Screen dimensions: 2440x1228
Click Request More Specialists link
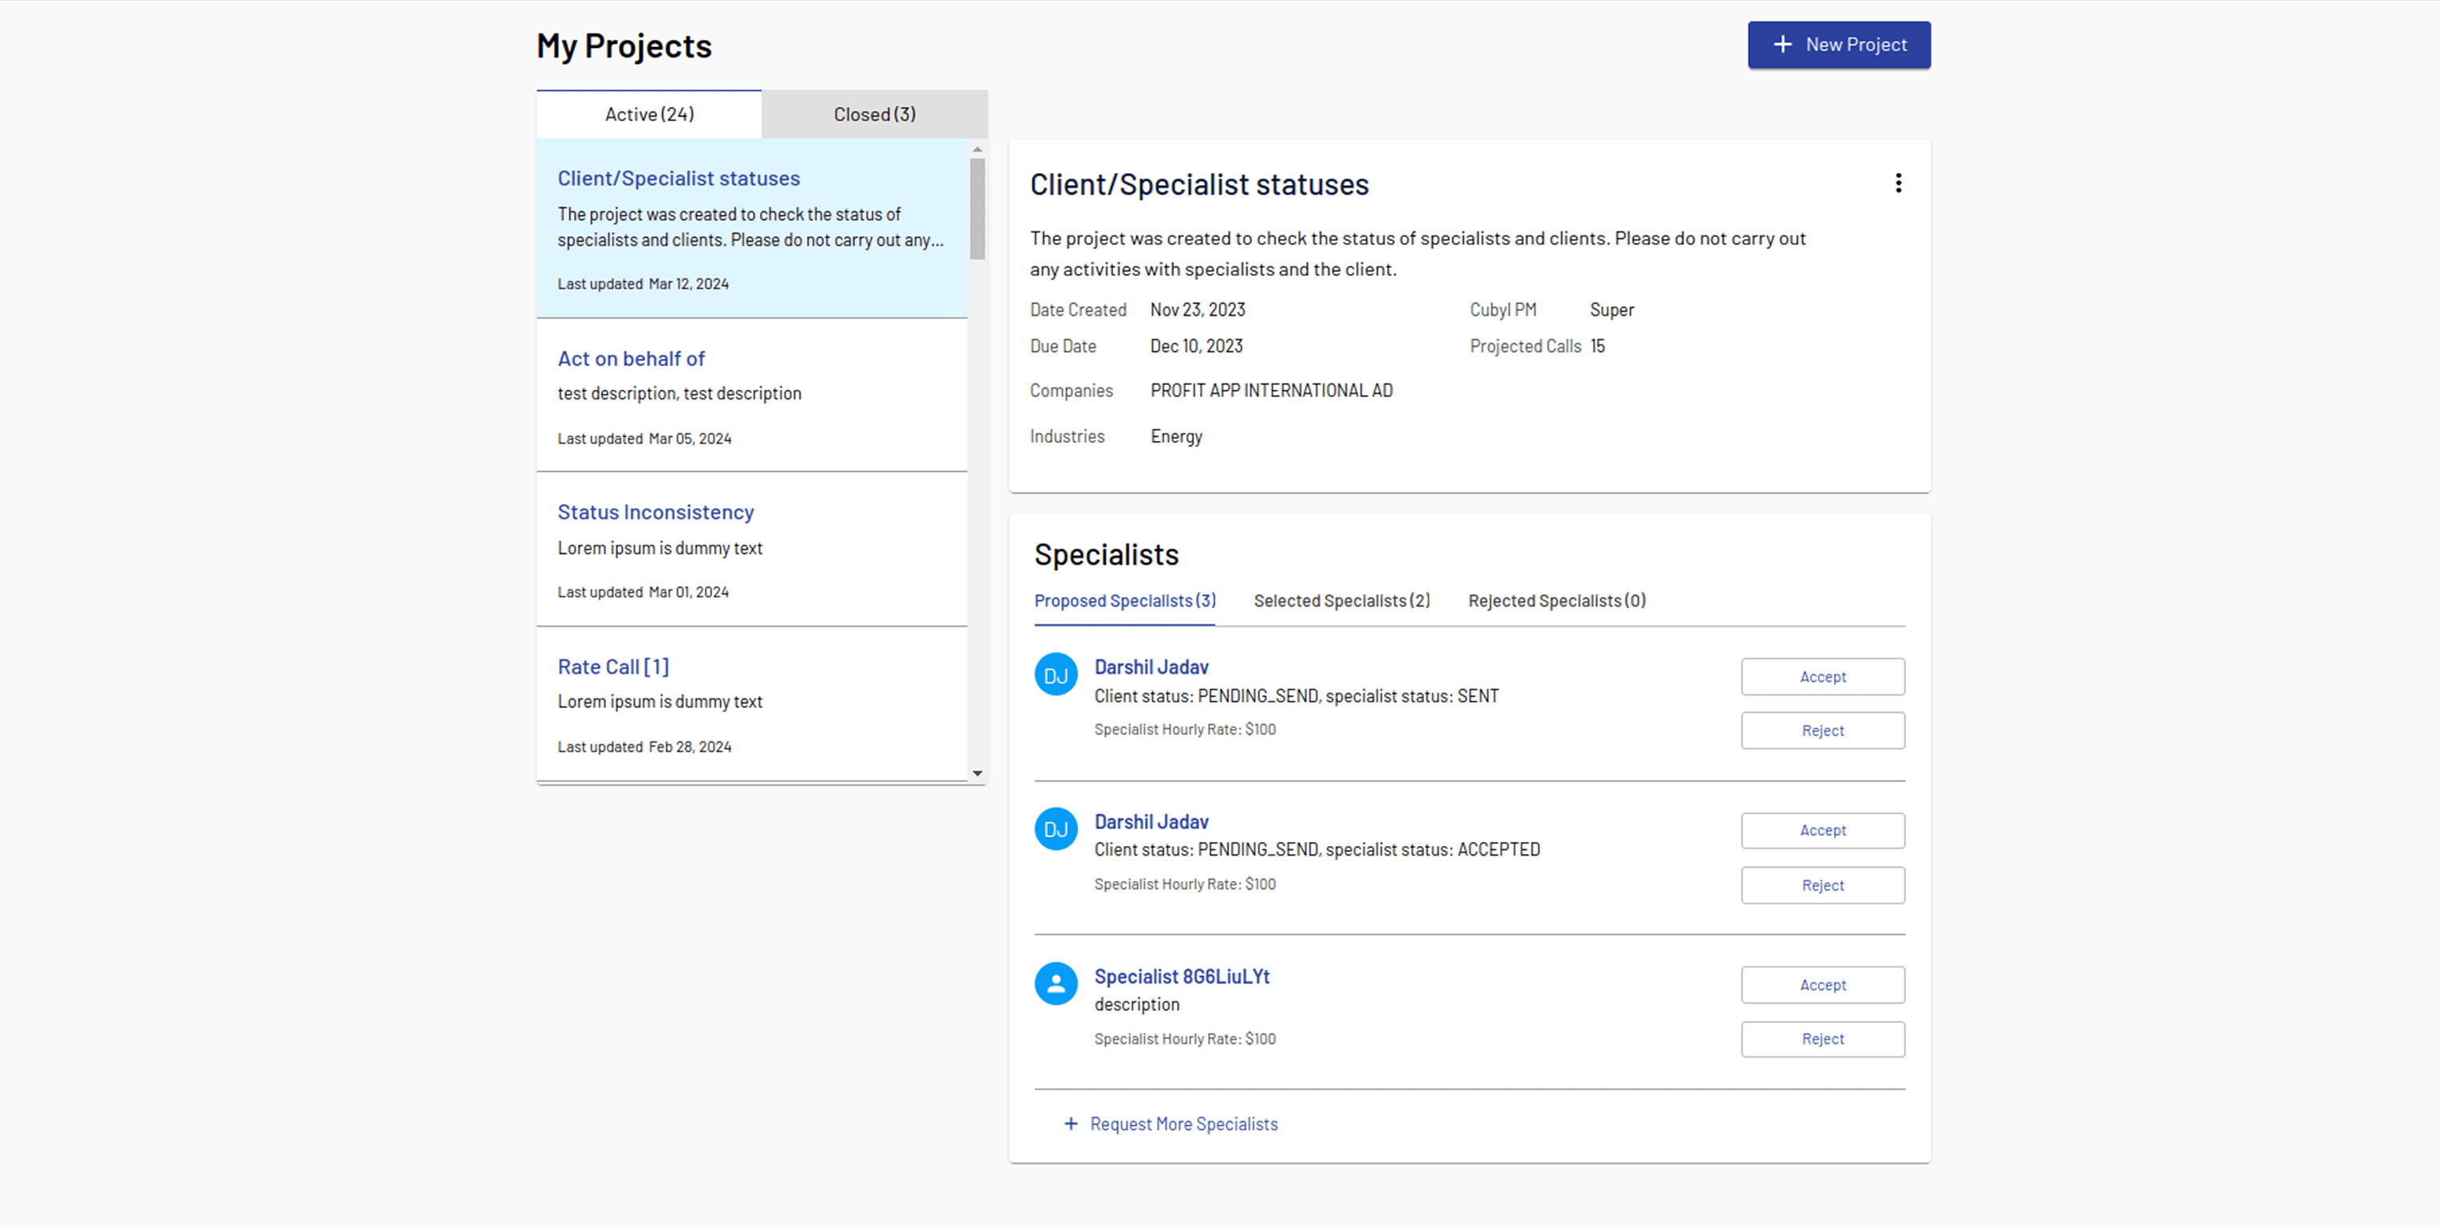click(x=1183, y=1124)
